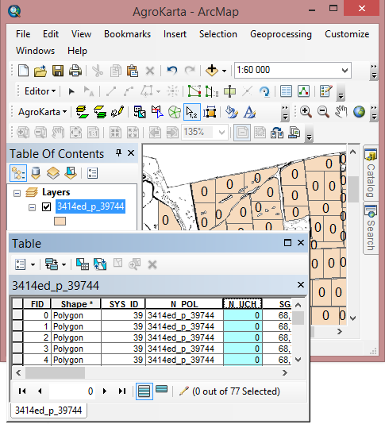Open the File menu
The height and width of the screenshot is (424, 385).
pos(23,34)
